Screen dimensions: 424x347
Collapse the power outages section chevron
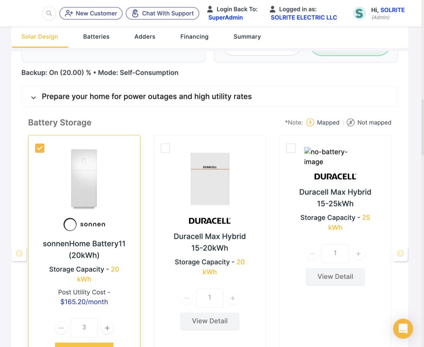[x=33, y=97]
